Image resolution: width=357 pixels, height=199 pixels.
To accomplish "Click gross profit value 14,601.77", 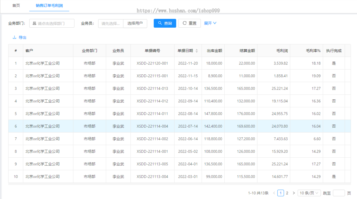I will (280, 177).
